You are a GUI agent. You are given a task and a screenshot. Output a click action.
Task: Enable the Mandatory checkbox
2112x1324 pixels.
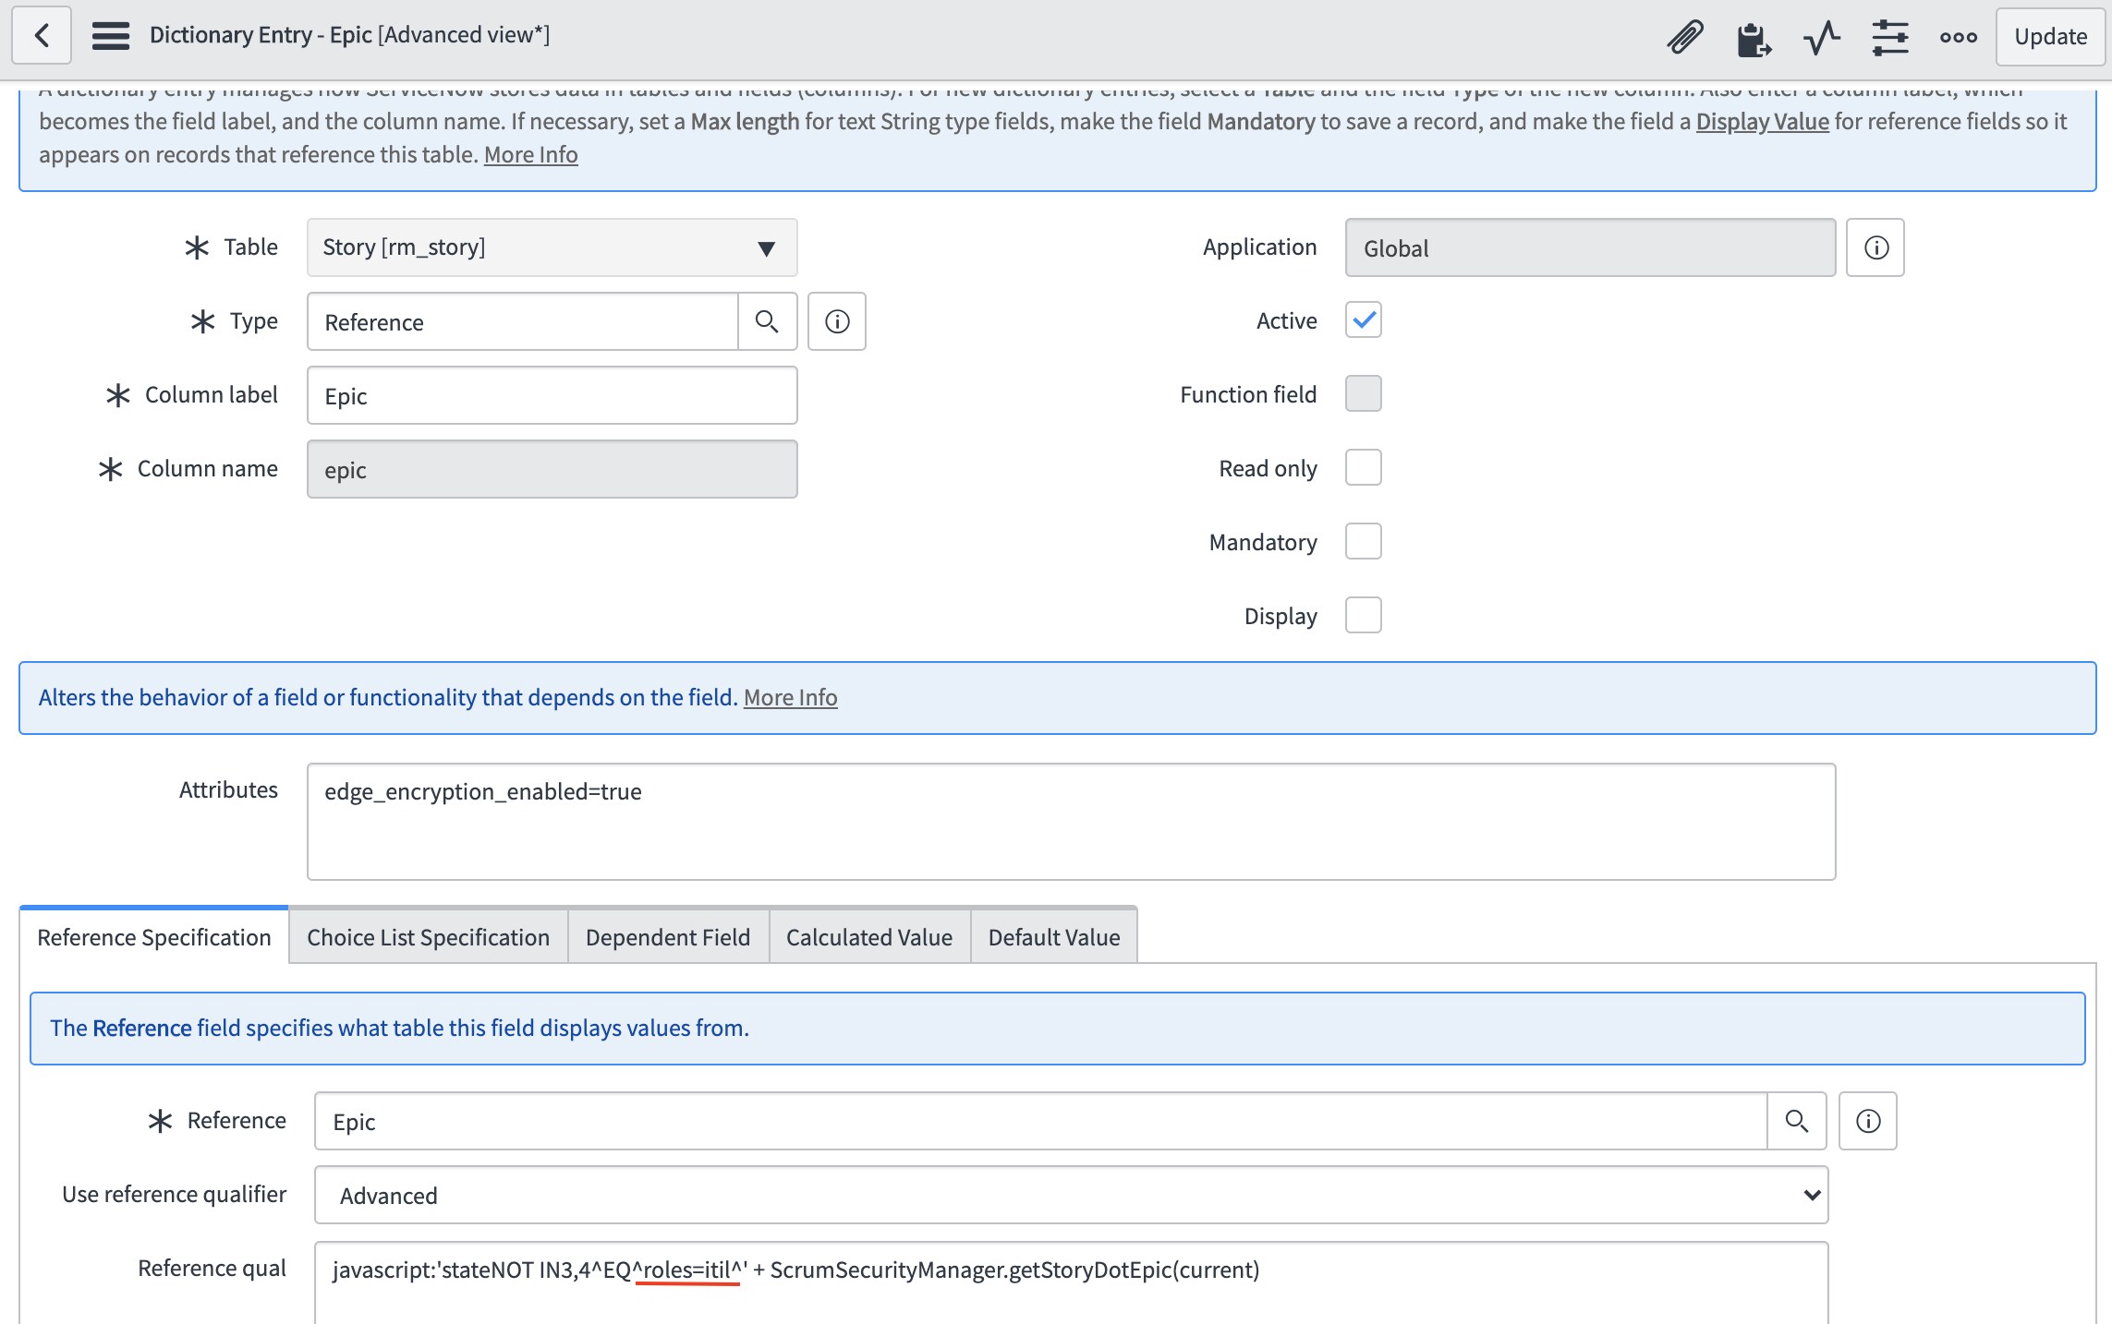(x=1363, y=542)
